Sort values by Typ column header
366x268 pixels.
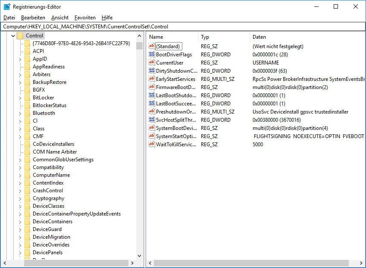224,37
